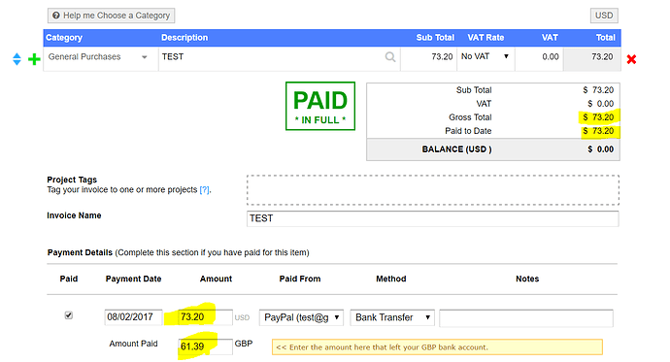Image resolution: width=670 pixels, height=362 pixels.
Task: Click the PAID IN FULL stamp
Action: tap(320, 106)
